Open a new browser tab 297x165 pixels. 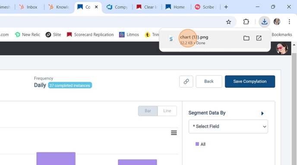[x=226, y=7]
